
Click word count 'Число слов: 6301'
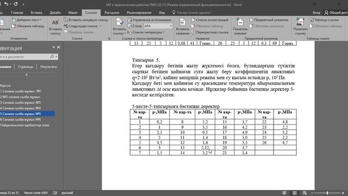[x=36, y=193]
